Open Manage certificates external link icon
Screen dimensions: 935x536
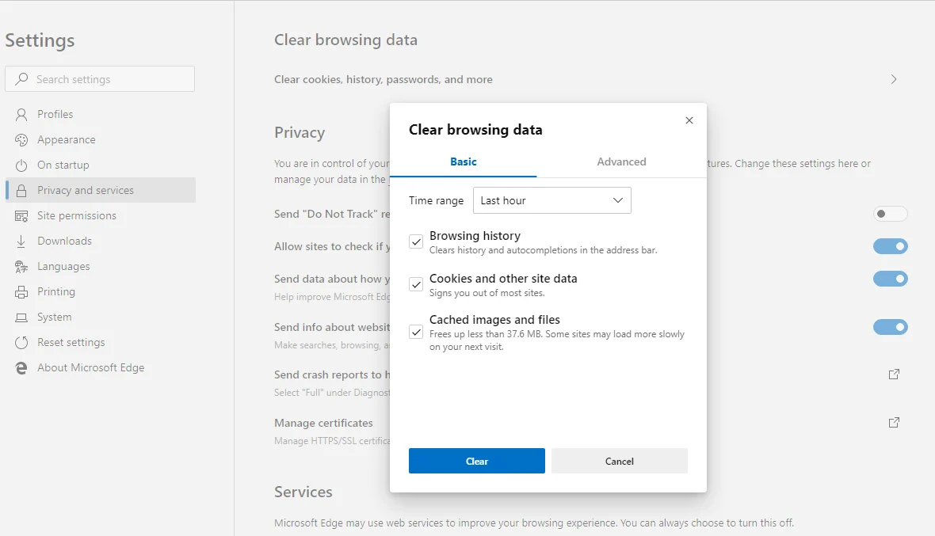[894, 423]
